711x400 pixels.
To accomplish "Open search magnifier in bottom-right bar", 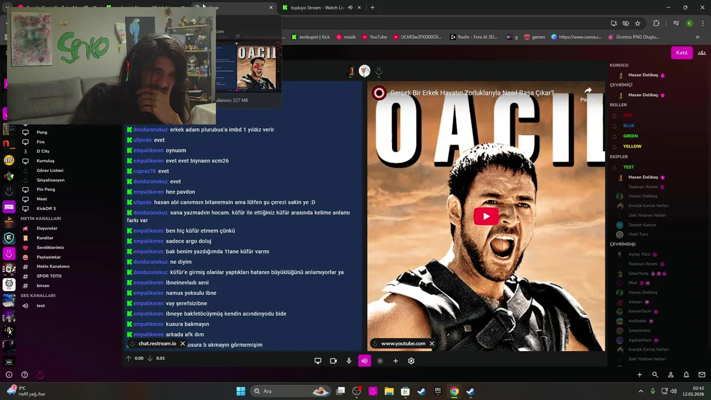I will pos(655,374).
